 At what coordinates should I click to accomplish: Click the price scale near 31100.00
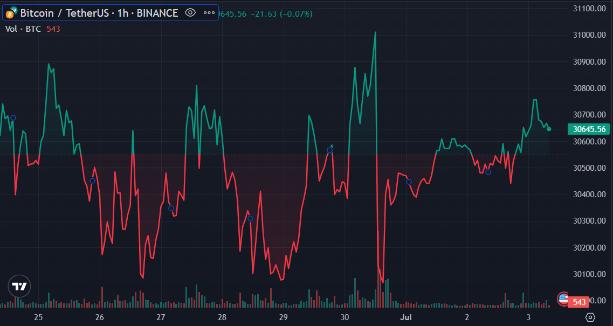(589, 9)
